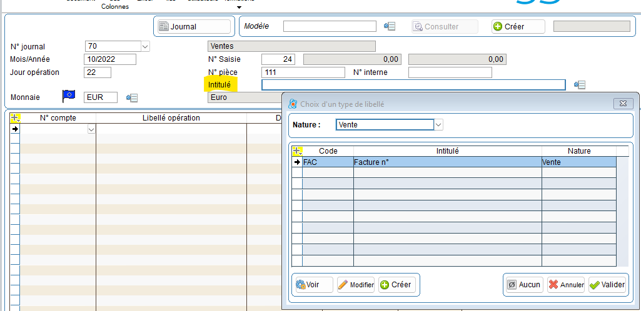641x311 pixels.
Task: Click the Aucun button
Action: click(523, 285)
